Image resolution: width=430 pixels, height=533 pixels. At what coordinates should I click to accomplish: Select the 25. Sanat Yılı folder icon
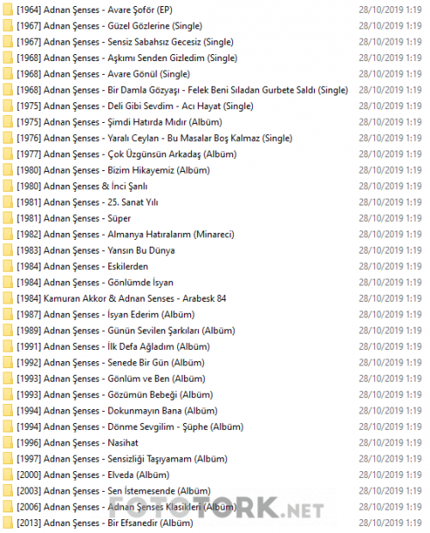[x=8, y=202]
